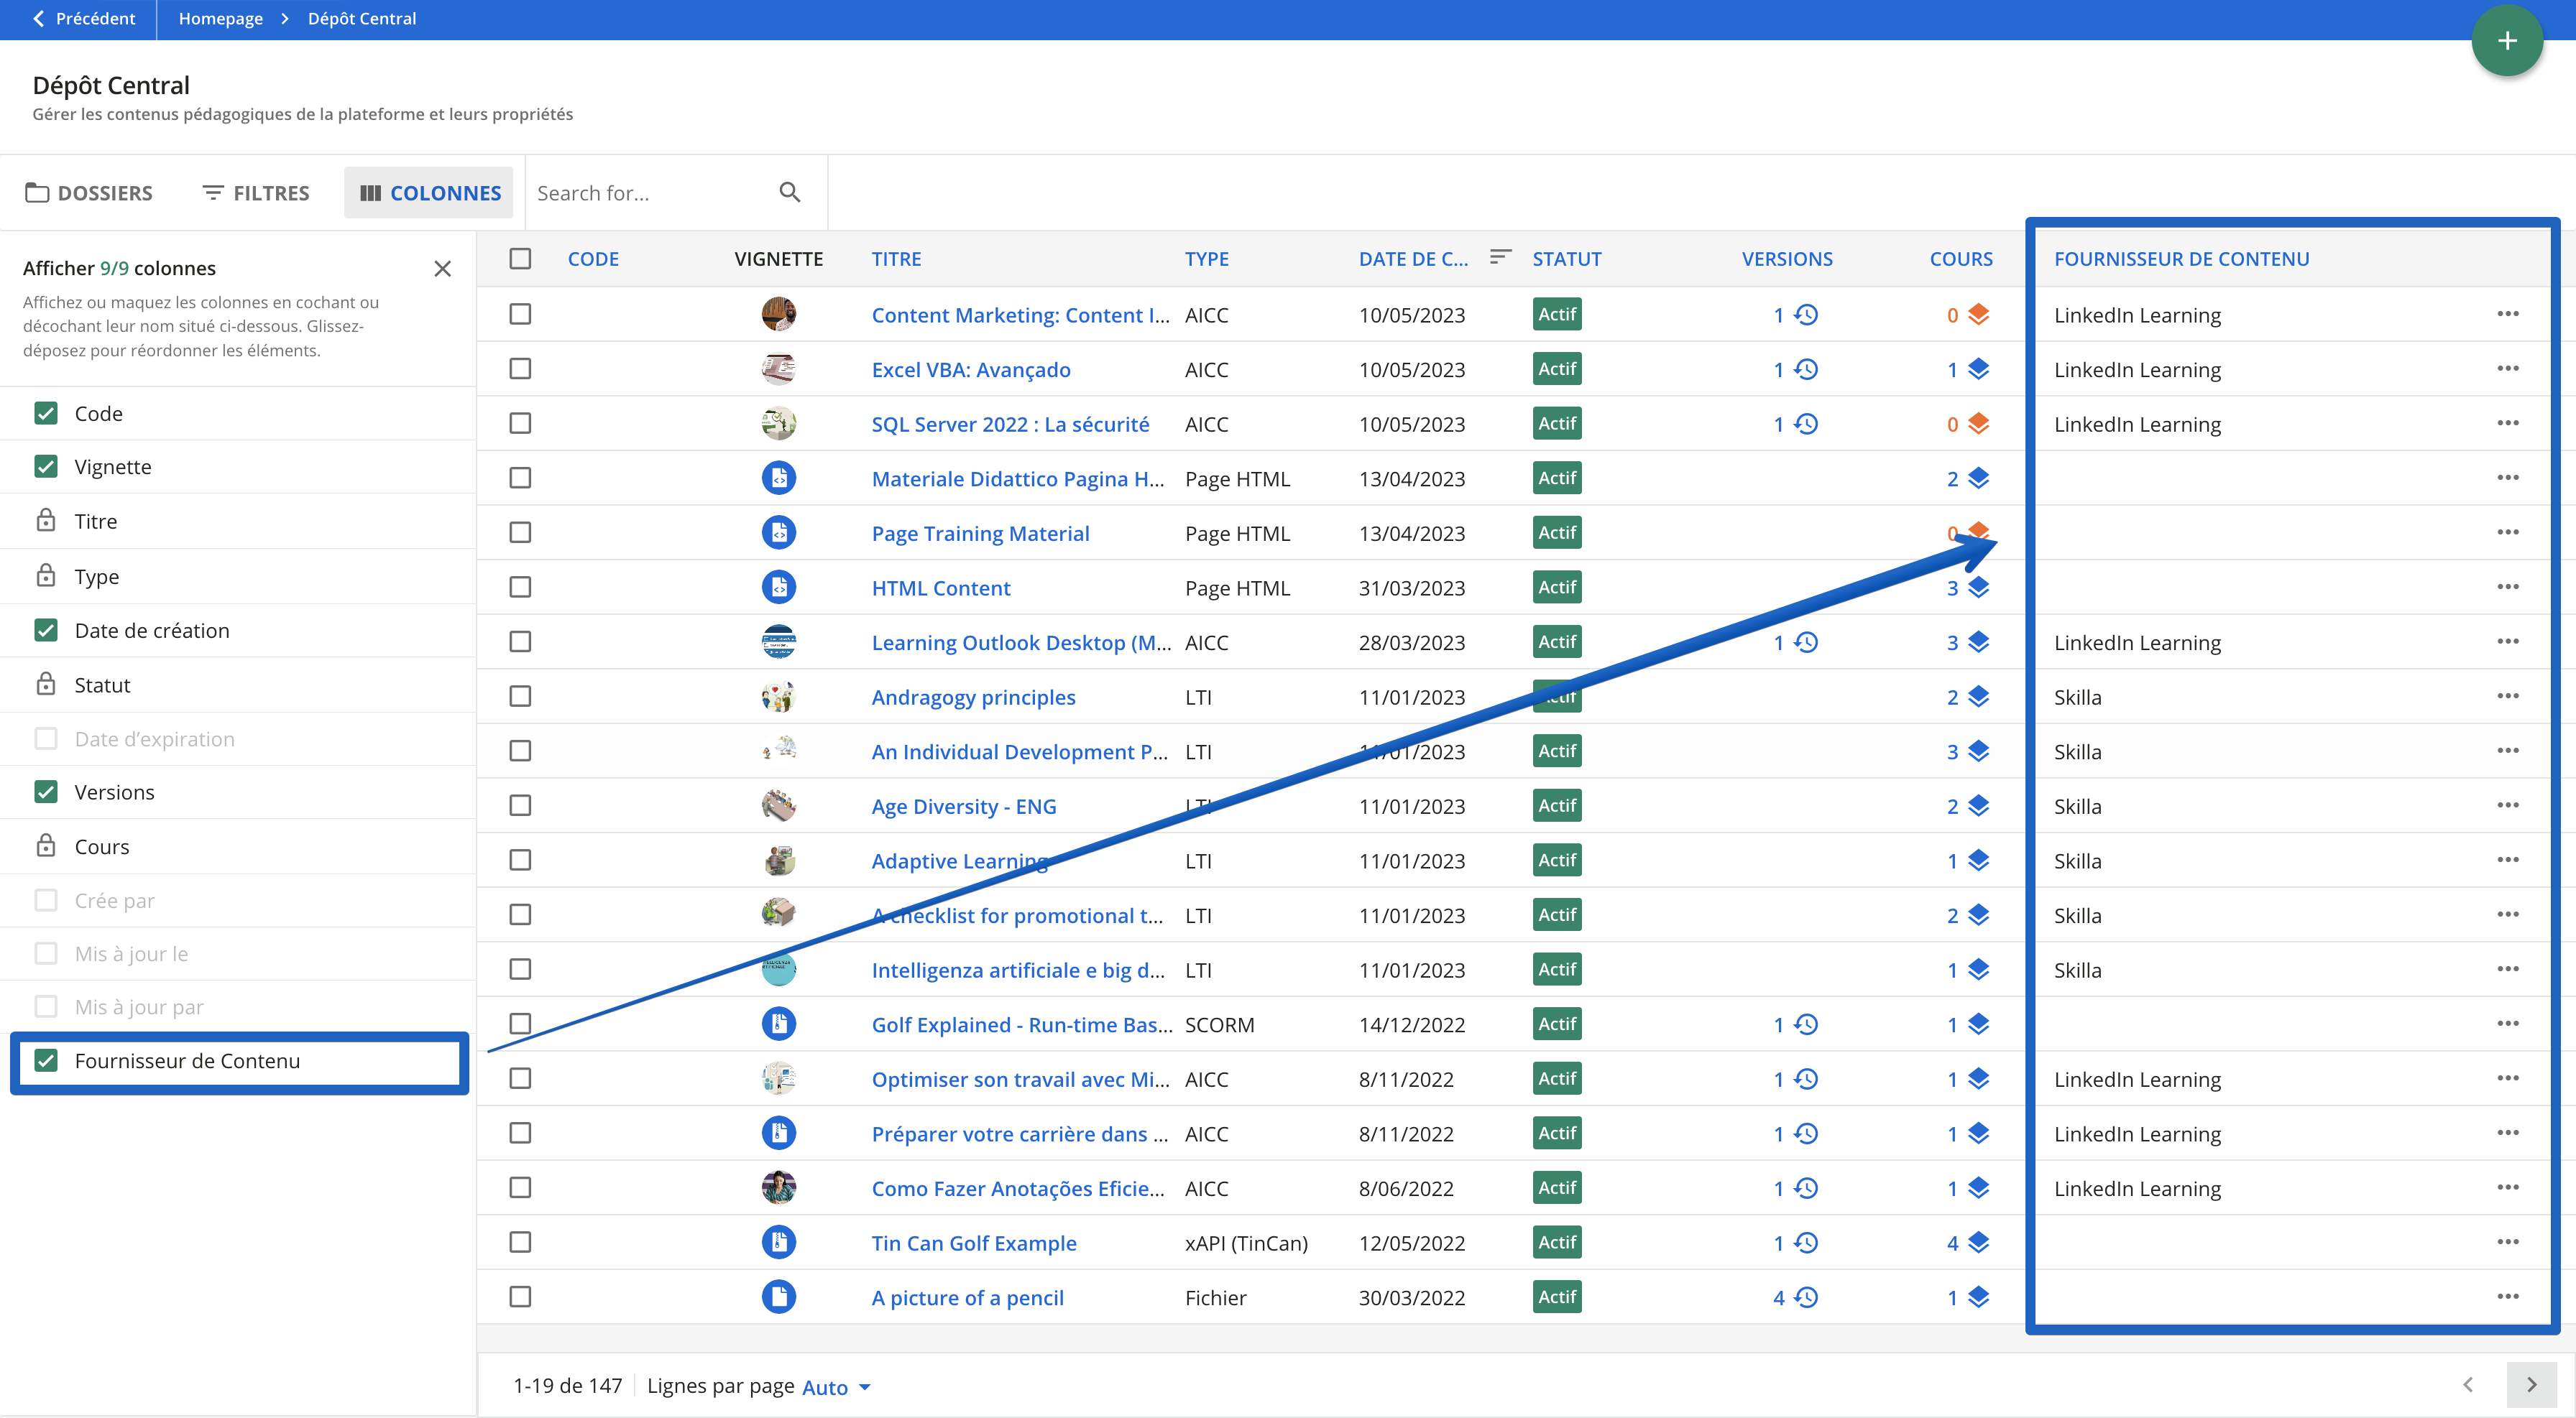Open Préparer votre carrière title link
This screenshot has width=2576, height=1418.
click(x=1019, y=1134)
